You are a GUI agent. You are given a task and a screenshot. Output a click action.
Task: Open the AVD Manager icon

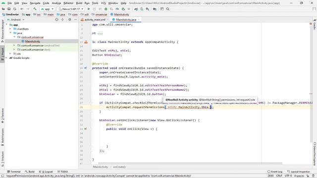(x=142, y=9)
